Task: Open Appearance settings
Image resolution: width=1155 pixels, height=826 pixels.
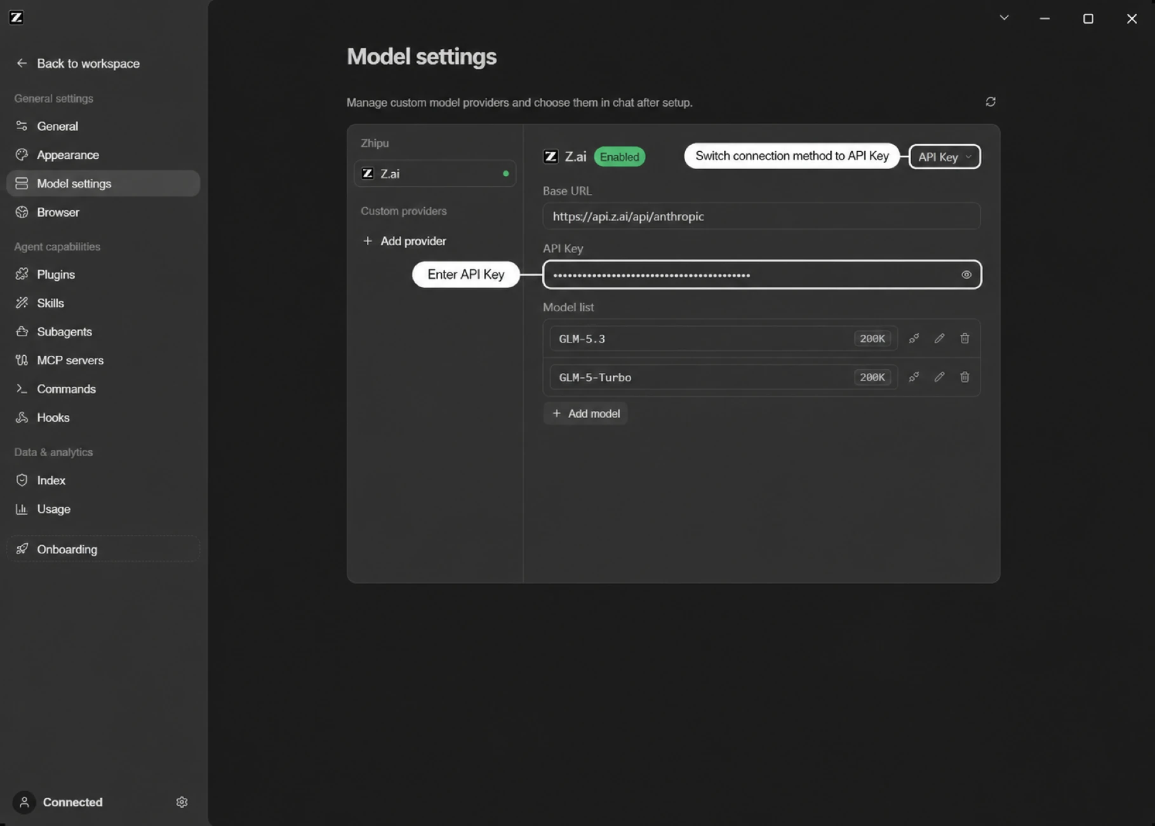Action: click(x=103, y=154)
